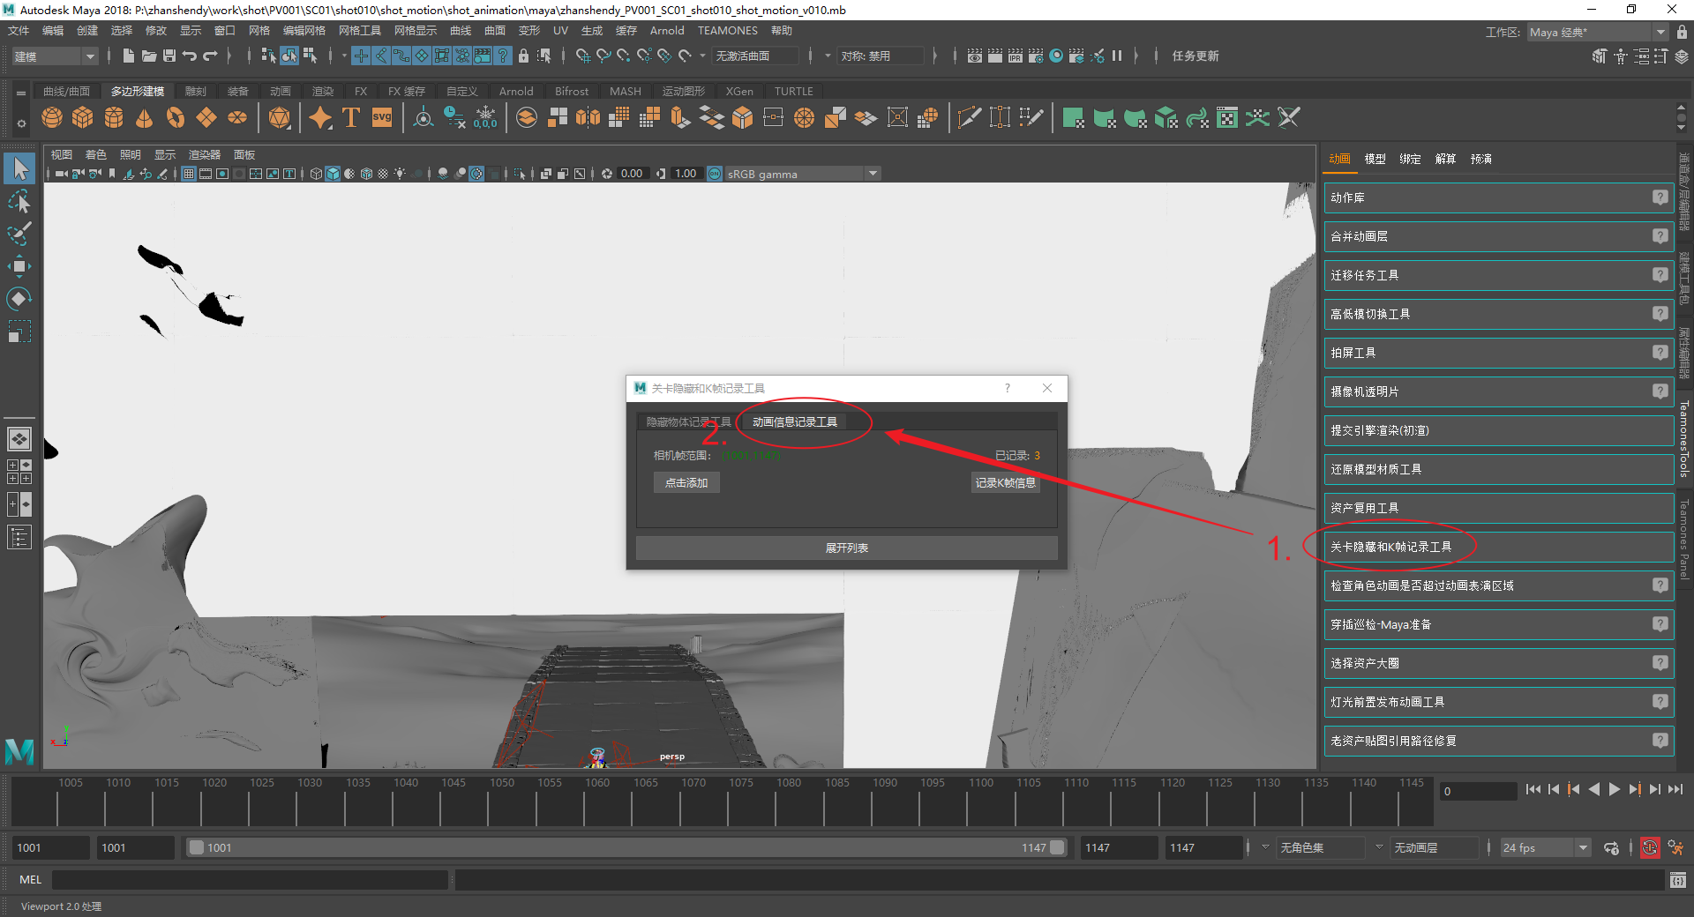1694x917 pixels.
Task: Click the SVG import shelf icon
Action: [x=381, y=117]
